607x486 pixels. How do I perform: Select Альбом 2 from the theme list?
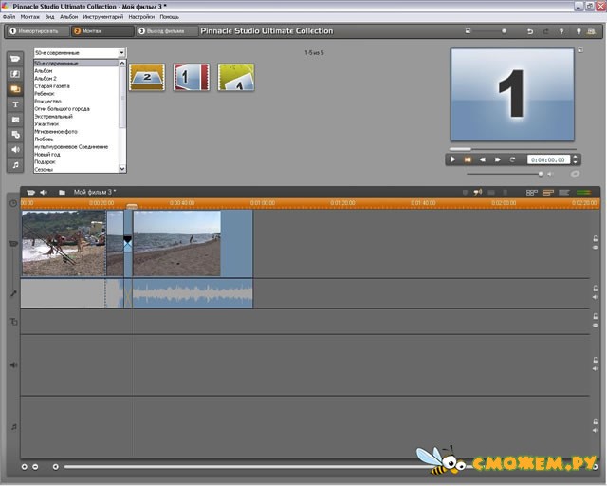click(x=46, y=78)
